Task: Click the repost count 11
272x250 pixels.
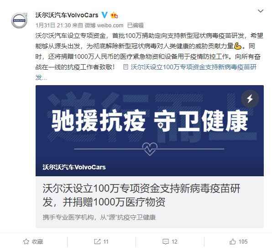Action: [x=106, y=241]
